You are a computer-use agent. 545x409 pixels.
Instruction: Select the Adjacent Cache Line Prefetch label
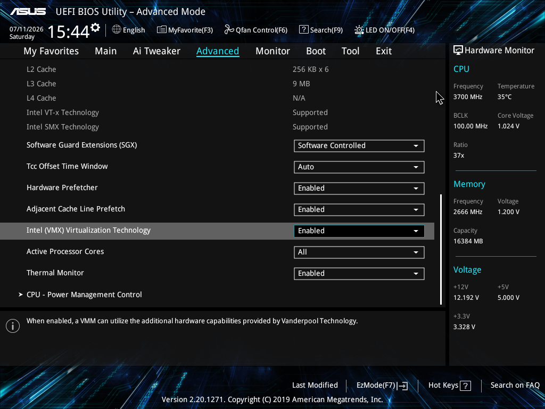pos(76,209)
